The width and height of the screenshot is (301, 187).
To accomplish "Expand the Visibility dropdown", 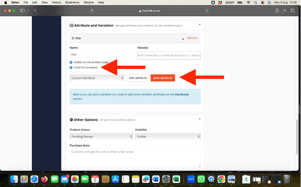I will (167, 137).
